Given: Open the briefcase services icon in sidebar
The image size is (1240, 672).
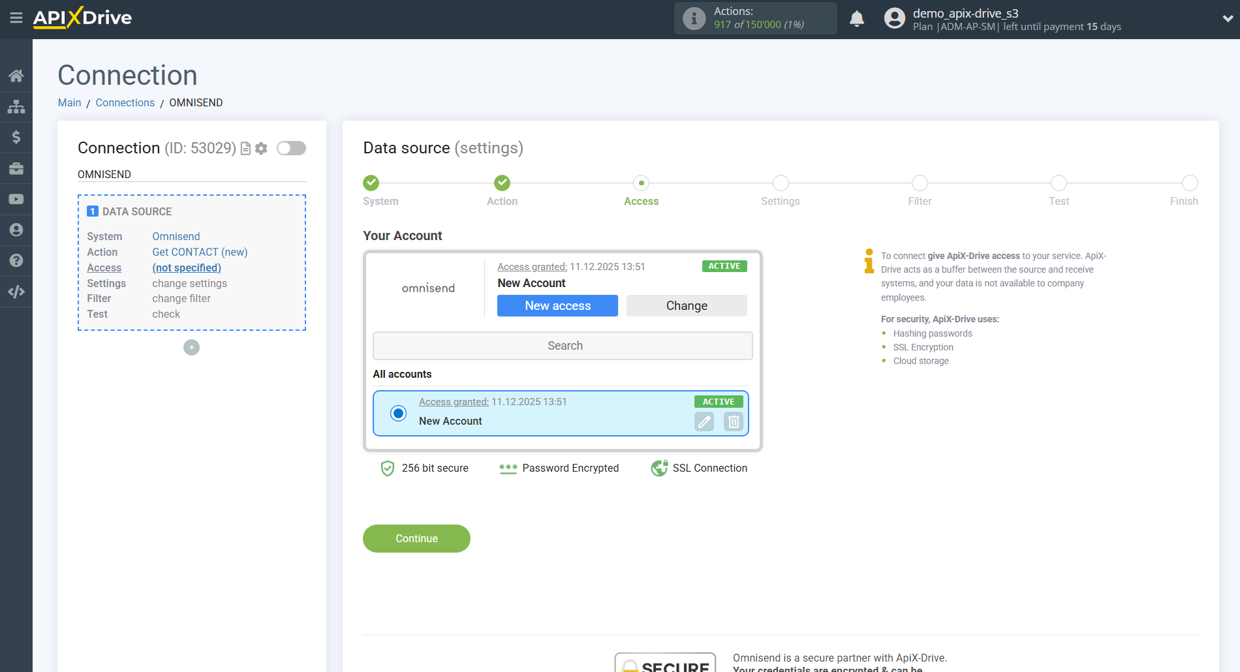Looking at the screenshot, I should click(16, 168).
